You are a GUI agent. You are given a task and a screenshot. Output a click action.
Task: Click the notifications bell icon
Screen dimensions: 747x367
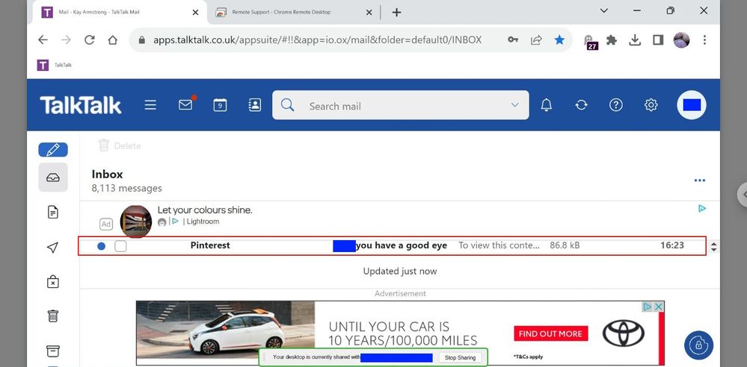tap(547, 105)
